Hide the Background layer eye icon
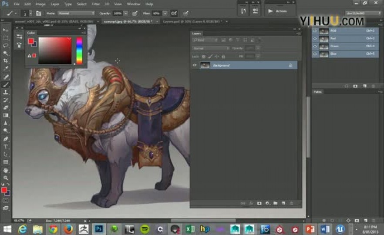384x235 pixels. 195,65
